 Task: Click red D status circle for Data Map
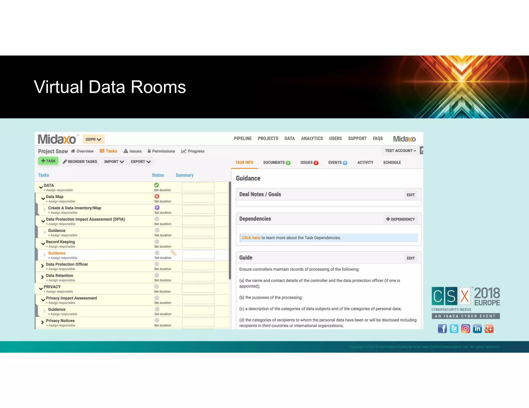(157, 196)
